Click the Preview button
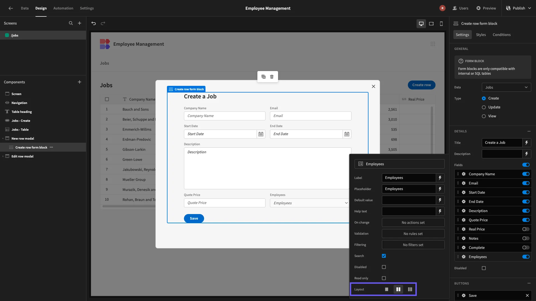 (486, 8)
